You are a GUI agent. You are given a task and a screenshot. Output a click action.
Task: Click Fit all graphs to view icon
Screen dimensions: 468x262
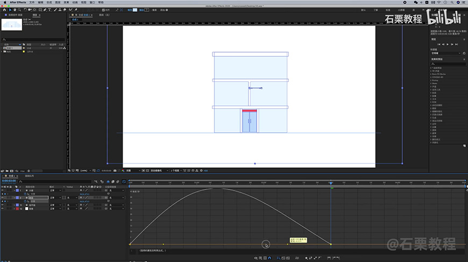(288, 258)
